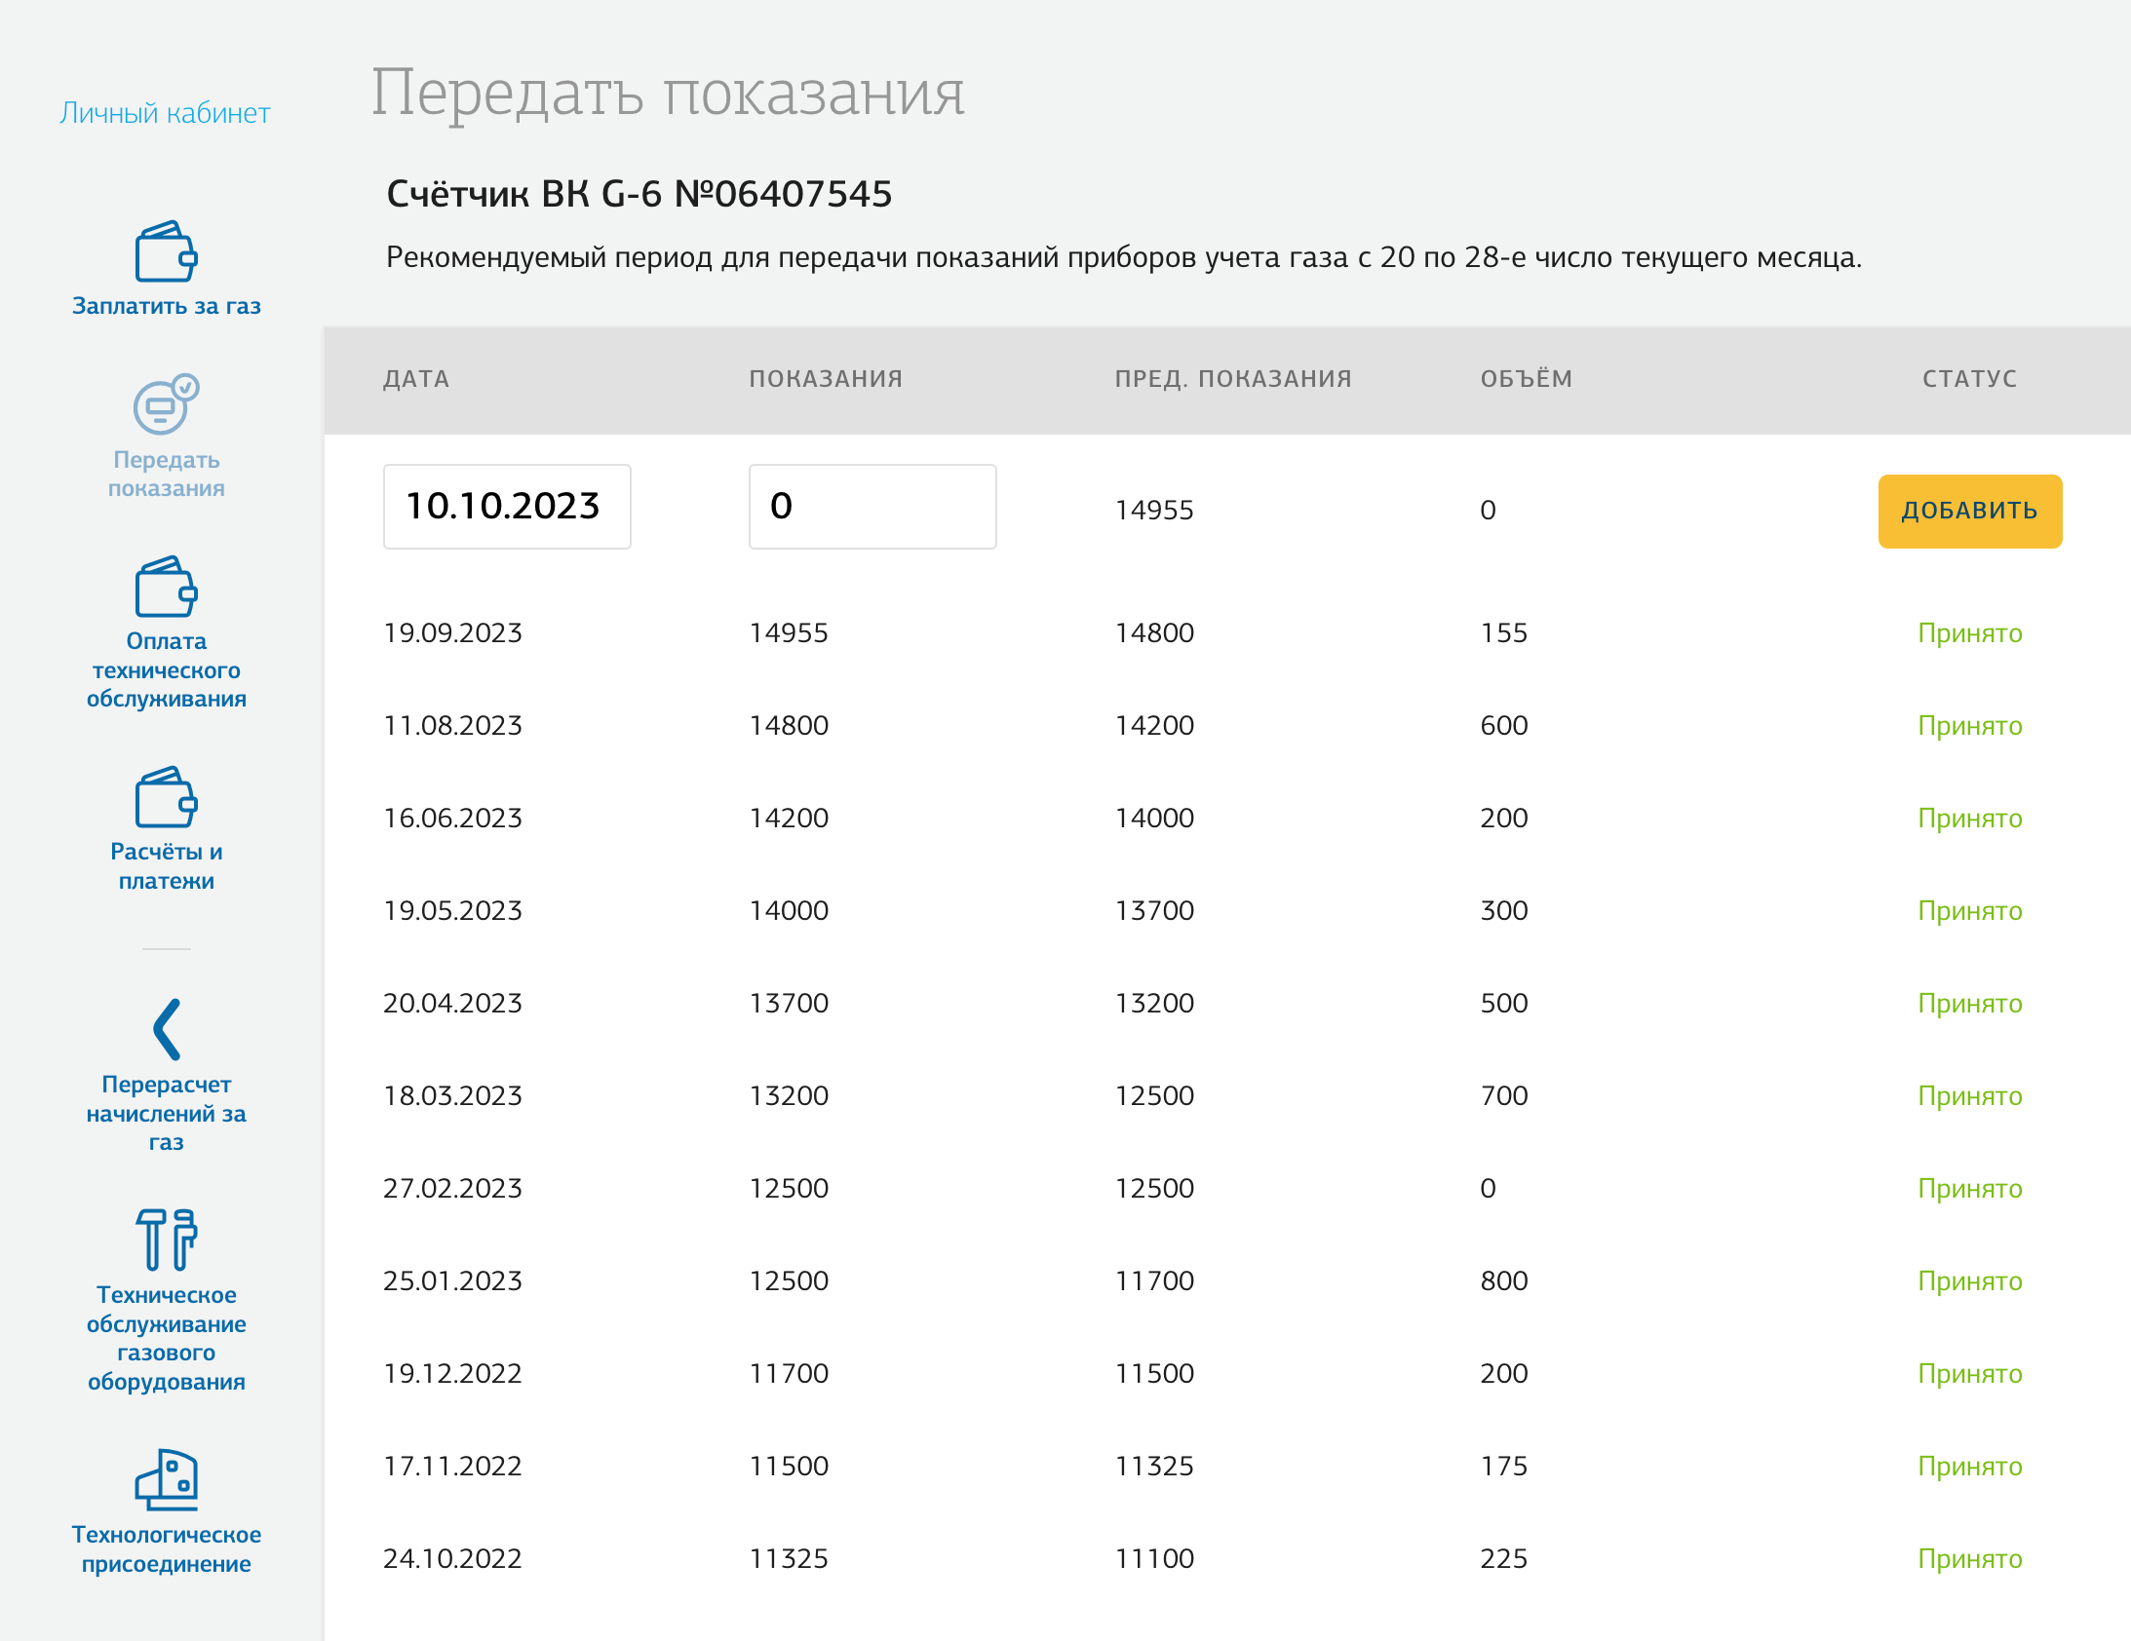Open the Технологическое присоединение link
2131x1641 pixels.
pyautogui.click(x=167, y=1548)
